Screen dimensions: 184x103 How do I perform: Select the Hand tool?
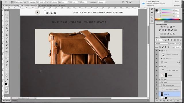pyautogui.click(x=7, y=76)
